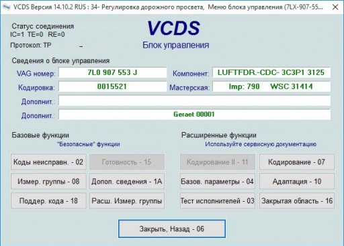Viewport: 344px width, 246px height.
Task: Click the VCDS app icon in title bar
Action: click(7, 7)
